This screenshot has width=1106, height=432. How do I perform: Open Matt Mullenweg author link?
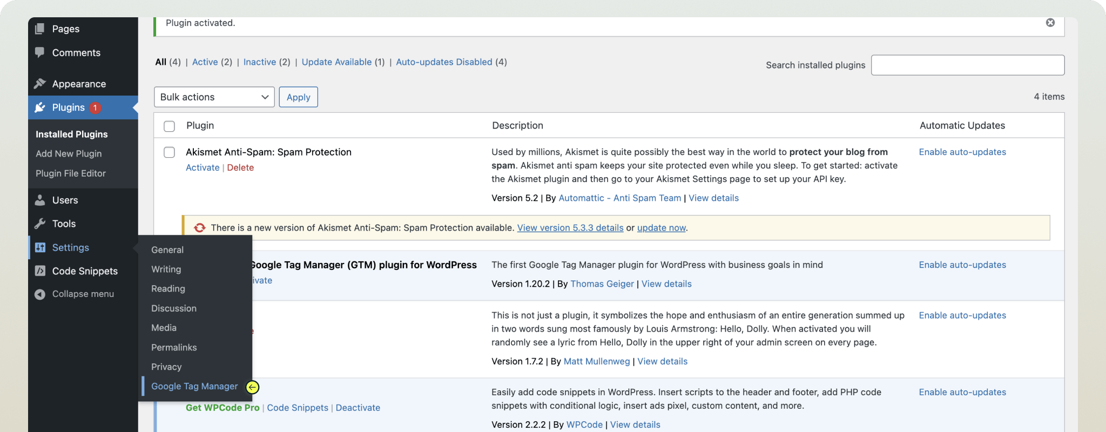click(x=597, y=362)
